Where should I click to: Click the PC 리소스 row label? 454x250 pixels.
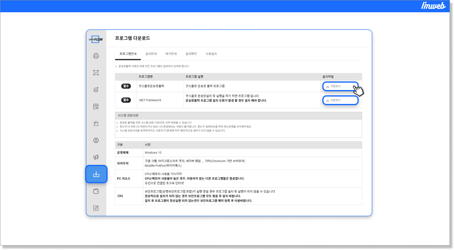[x=124, y=179]
